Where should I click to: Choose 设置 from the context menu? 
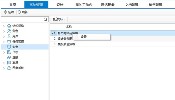(84, 37)
